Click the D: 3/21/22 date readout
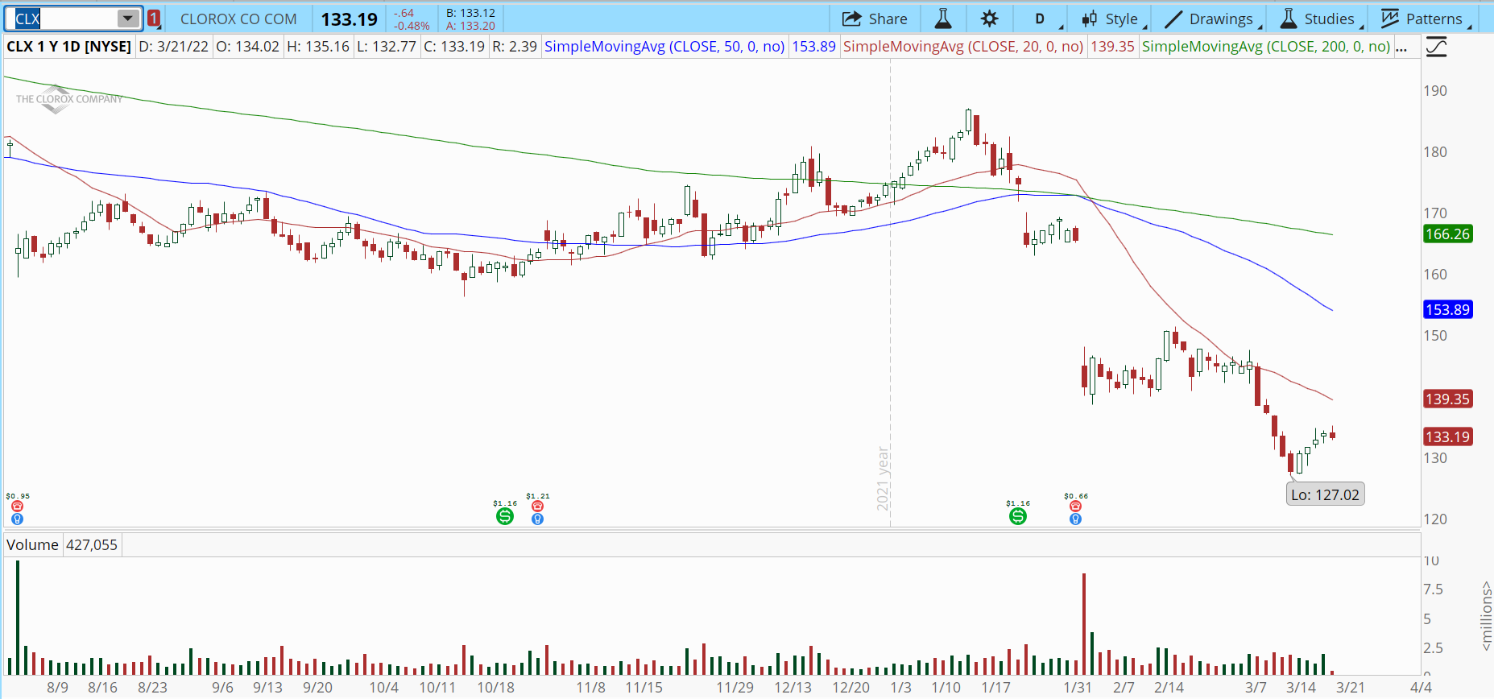The height and width of the screenshot is (699, 1494). coord(173,47)
